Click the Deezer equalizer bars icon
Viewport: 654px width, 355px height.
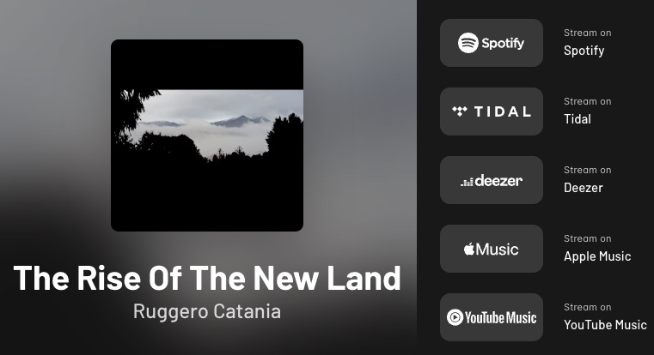coord(467,182)
